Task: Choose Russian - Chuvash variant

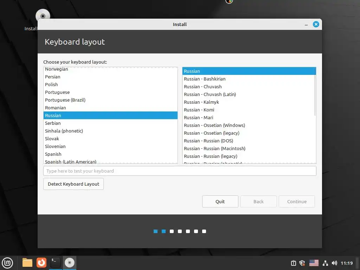Action: point(249,86)
